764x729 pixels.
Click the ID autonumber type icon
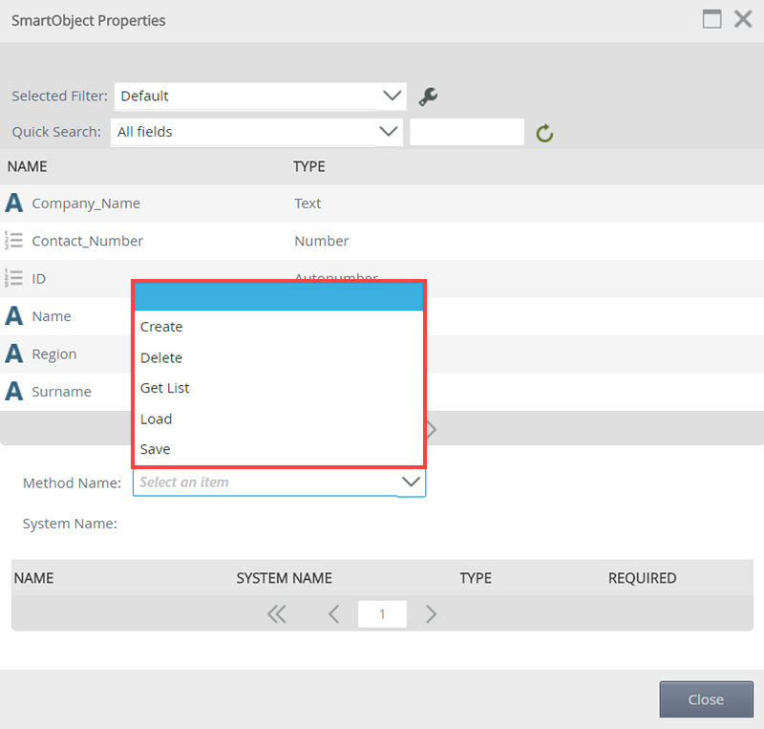coord(14,278)
